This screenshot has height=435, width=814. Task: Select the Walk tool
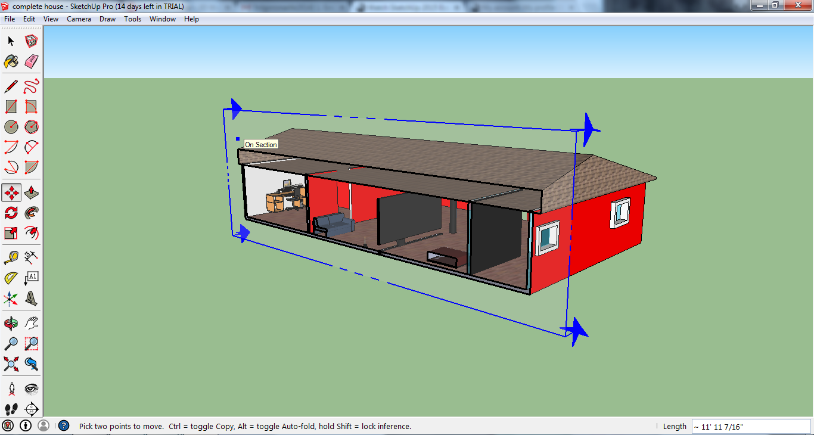tap(10, 408)
